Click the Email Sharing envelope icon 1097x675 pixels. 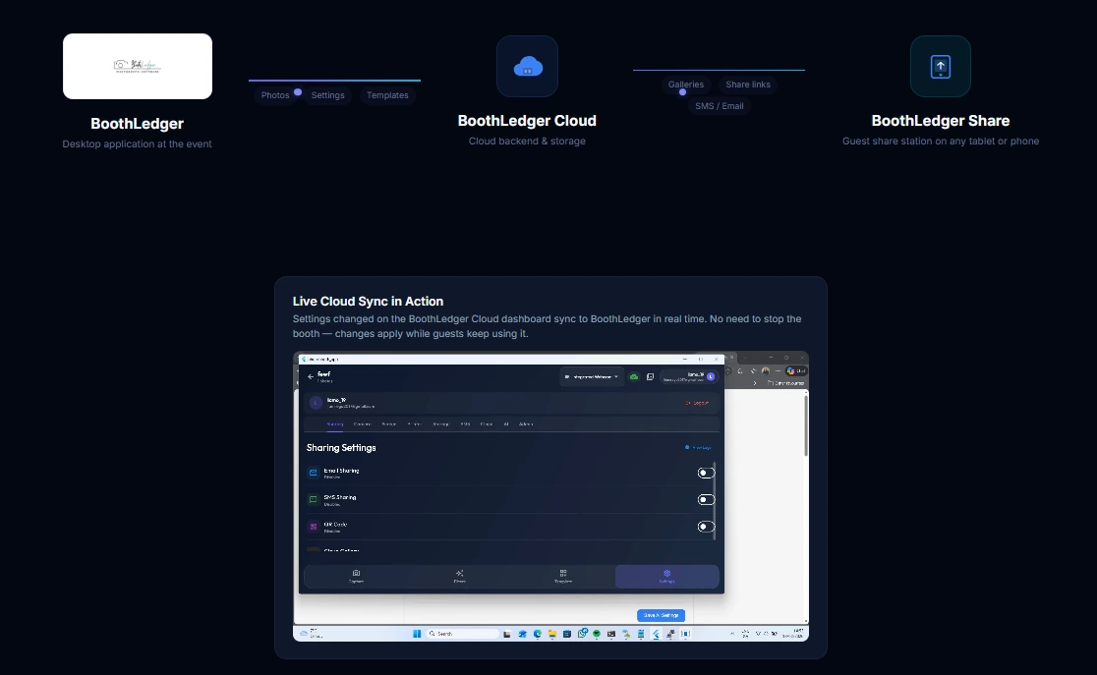(314, 473)
